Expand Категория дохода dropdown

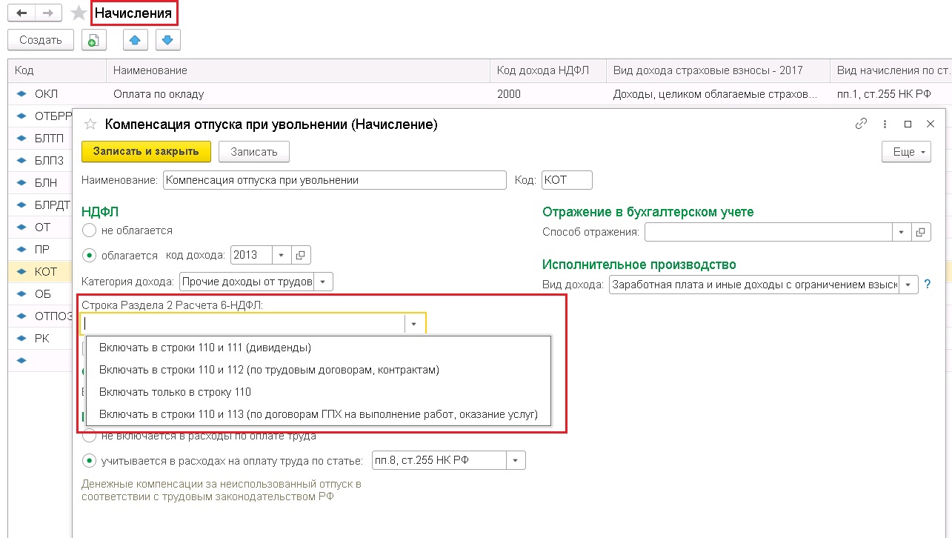324,282
